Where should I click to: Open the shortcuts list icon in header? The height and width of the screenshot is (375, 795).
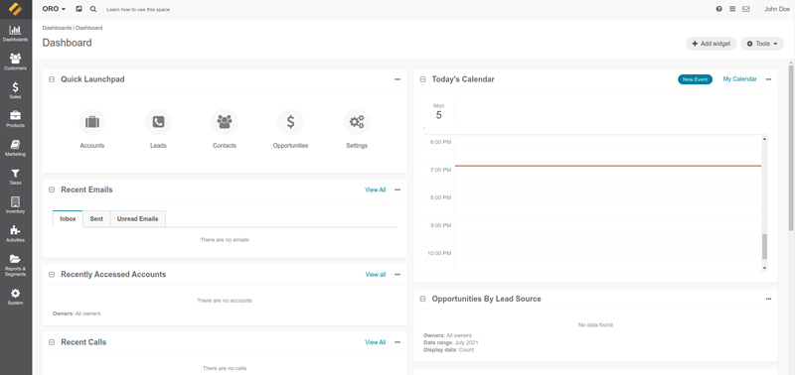click(x=732, y=9)
